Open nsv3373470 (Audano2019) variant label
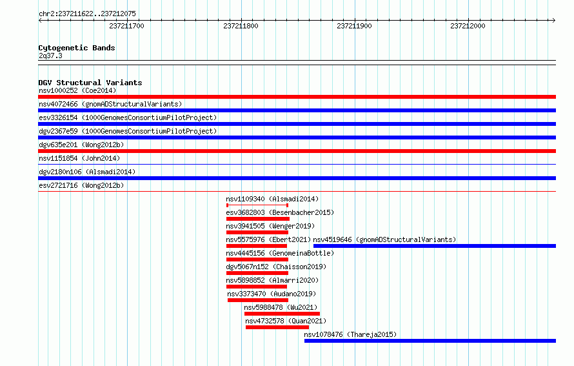This screenshot has width=574, height=366. tap(272, 294)
